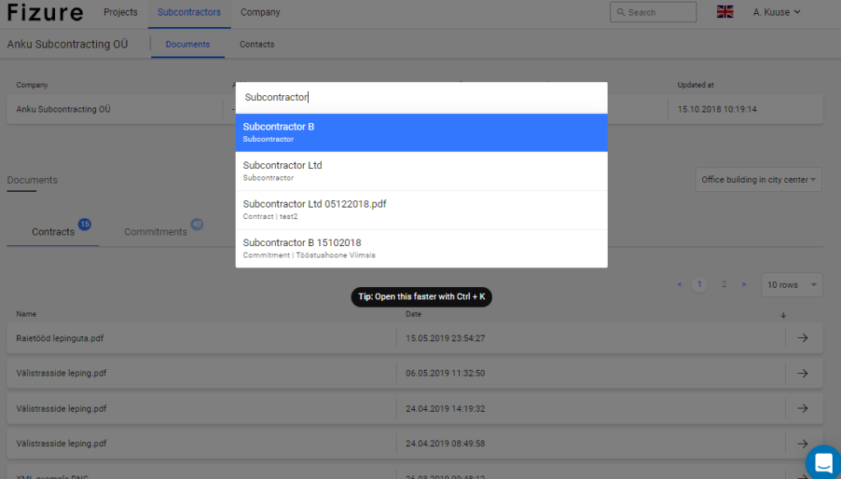Viewport: 841px width, 479px height.
Task: Open the A. Kuuse user menu
Action: click(777, 11)
